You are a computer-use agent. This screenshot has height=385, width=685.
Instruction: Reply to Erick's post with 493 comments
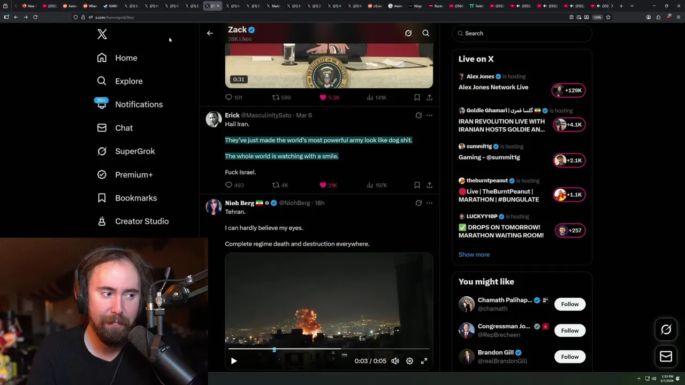(x=234, y=185)
